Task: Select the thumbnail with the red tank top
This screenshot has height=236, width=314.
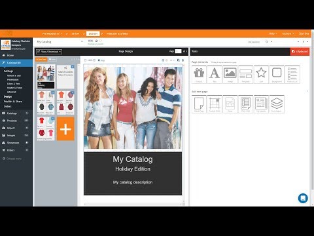Action: [x=65, y=103]
